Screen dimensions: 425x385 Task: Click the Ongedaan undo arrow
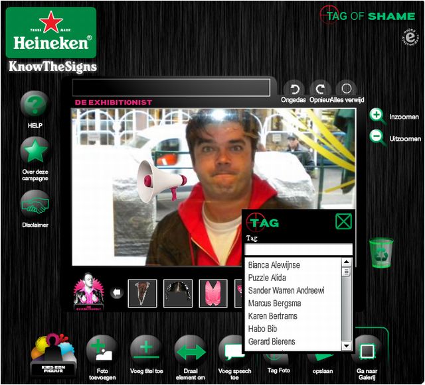pos(294,89)
